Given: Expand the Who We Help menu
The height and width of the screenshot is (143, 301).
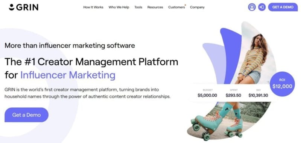Looking at the screenshot, I should 119,7.
